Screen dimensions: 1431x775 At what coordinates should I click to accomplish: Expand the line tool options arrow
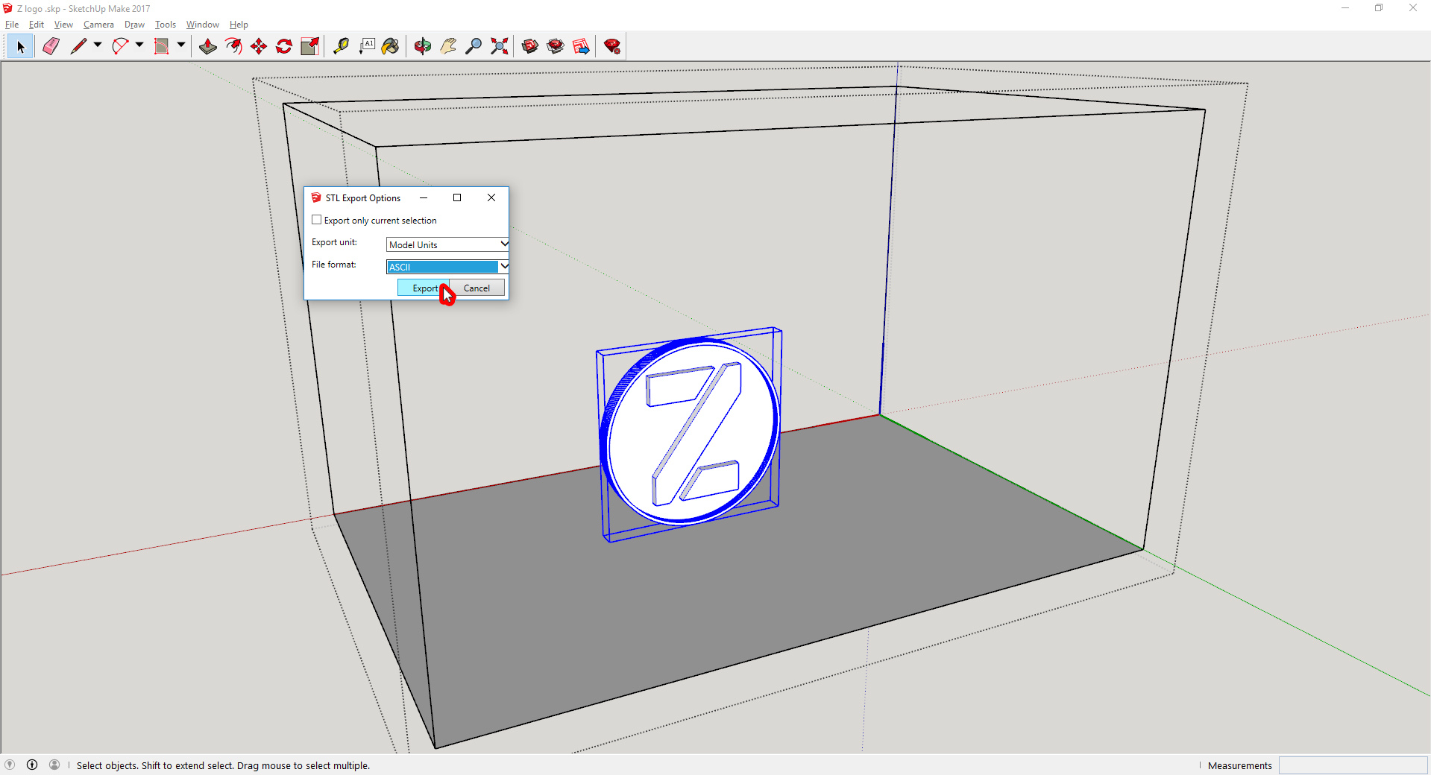[x=97, y=45]
